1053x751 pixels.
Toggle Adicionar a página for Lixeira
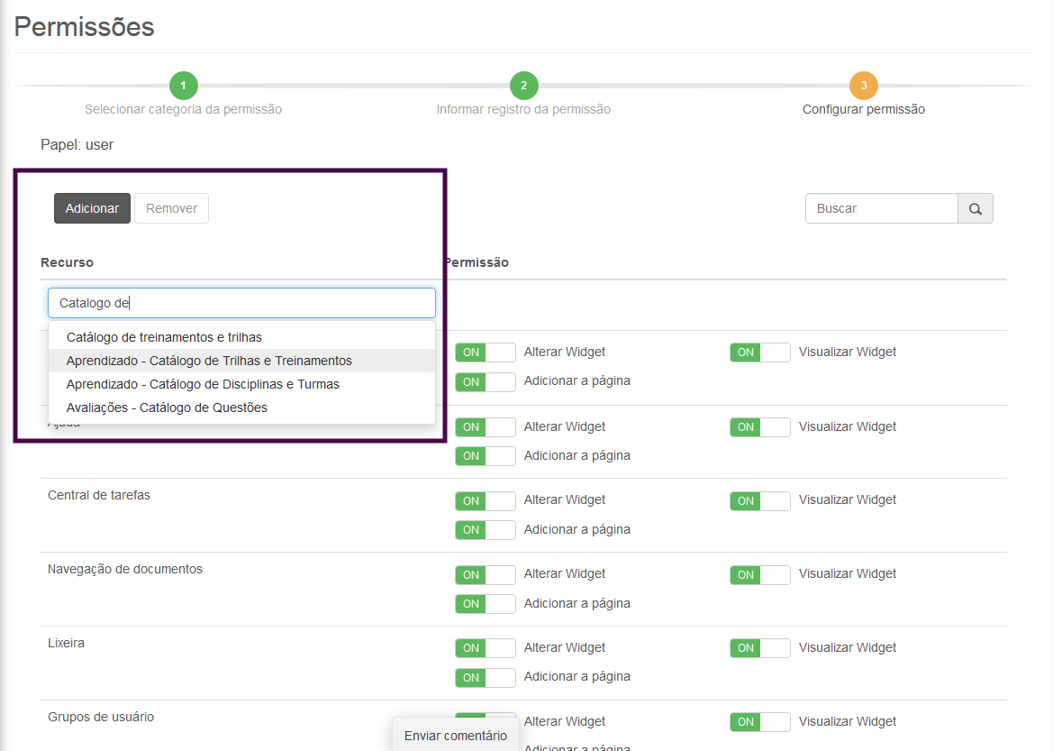point(486,678)
